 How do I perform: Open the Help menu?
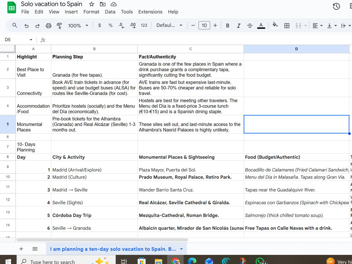tap(173, 12)
